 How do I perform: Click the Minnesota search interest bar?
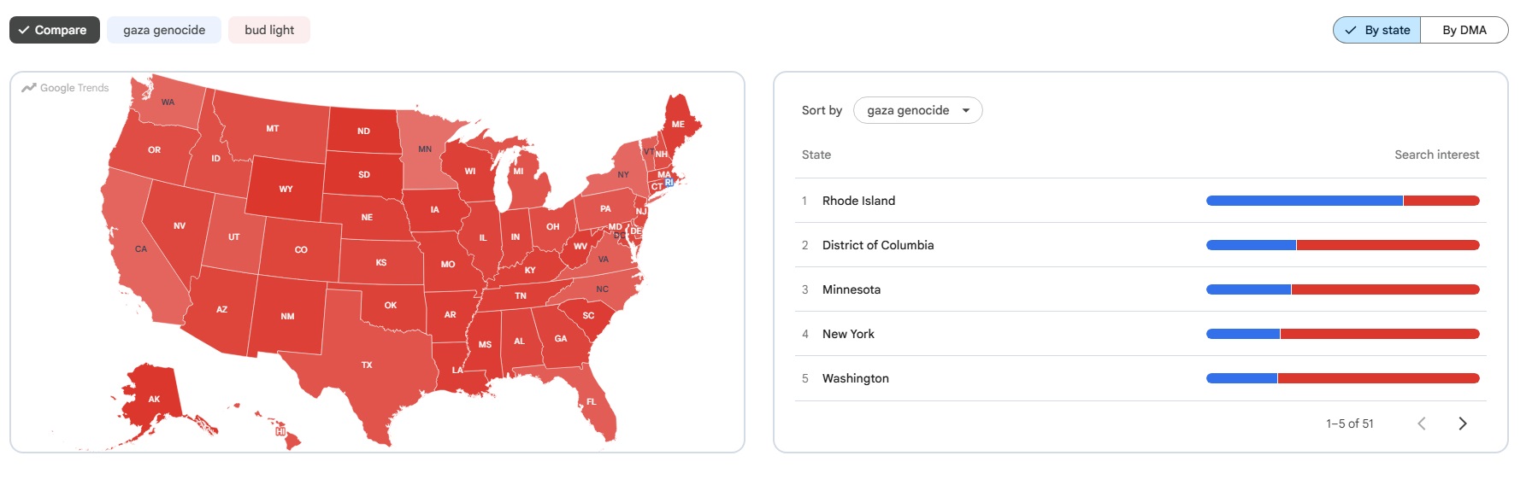(1343, 289)
